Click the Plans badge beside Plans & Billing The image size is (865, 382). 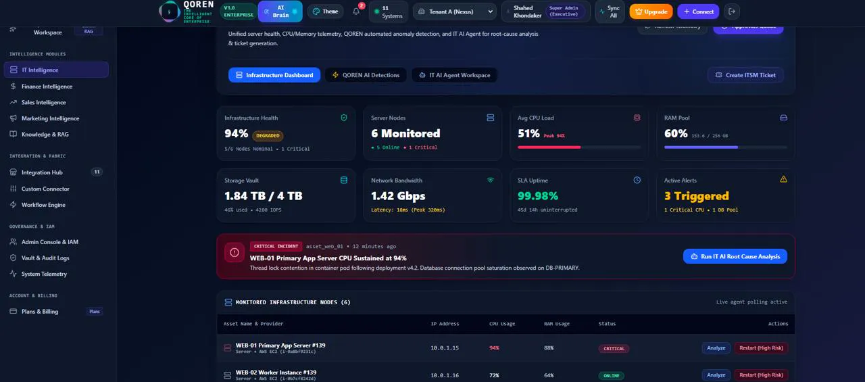(x=95, y=312)
